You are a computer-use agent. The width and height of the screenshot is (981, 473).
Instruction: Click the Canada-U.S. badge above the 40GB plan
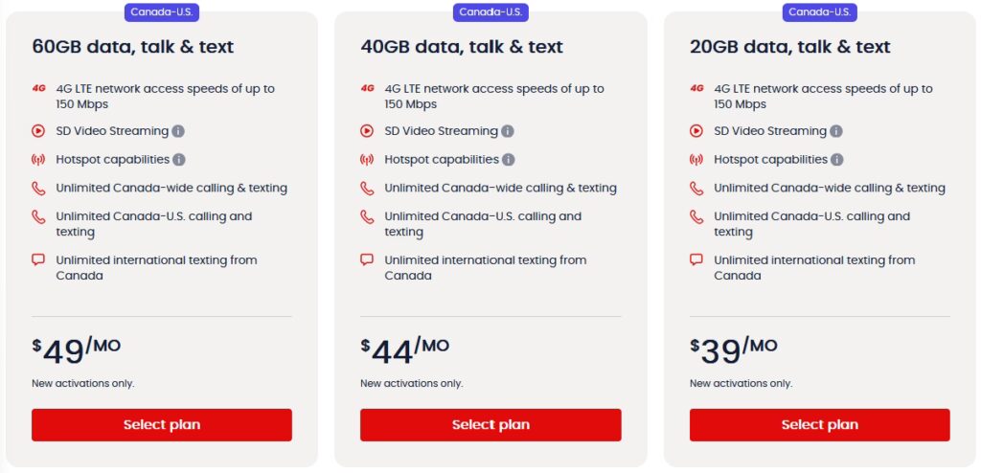click(490, 12)
